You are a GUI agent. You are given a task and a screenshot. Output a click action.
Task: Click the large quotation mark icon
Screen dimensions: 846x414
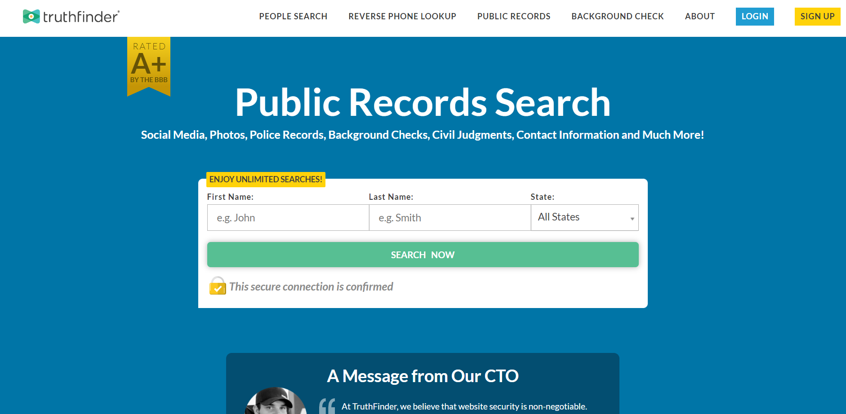pyautogui.click(x=327, y=406)
